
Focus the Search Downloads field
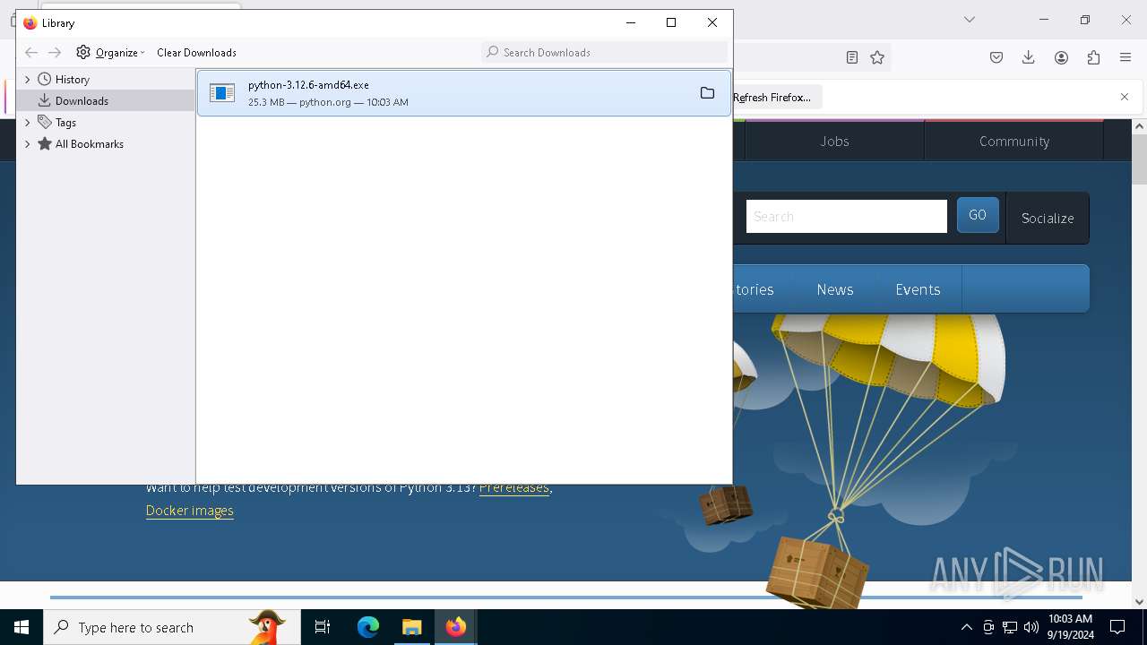pyautogui.click(x=605, y=53)
